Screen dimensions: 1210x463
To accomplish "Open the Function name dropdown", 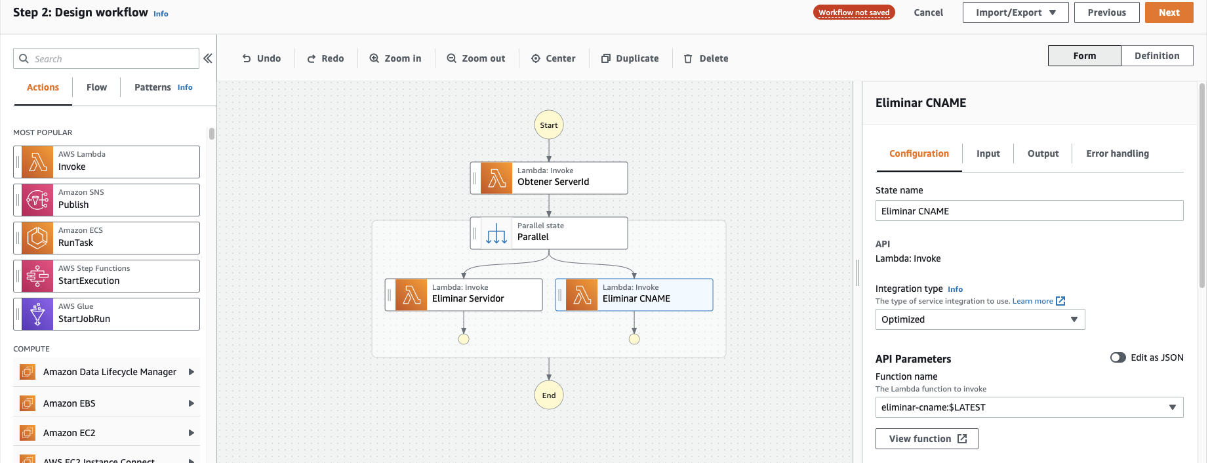I will [x=1029, y=407].
